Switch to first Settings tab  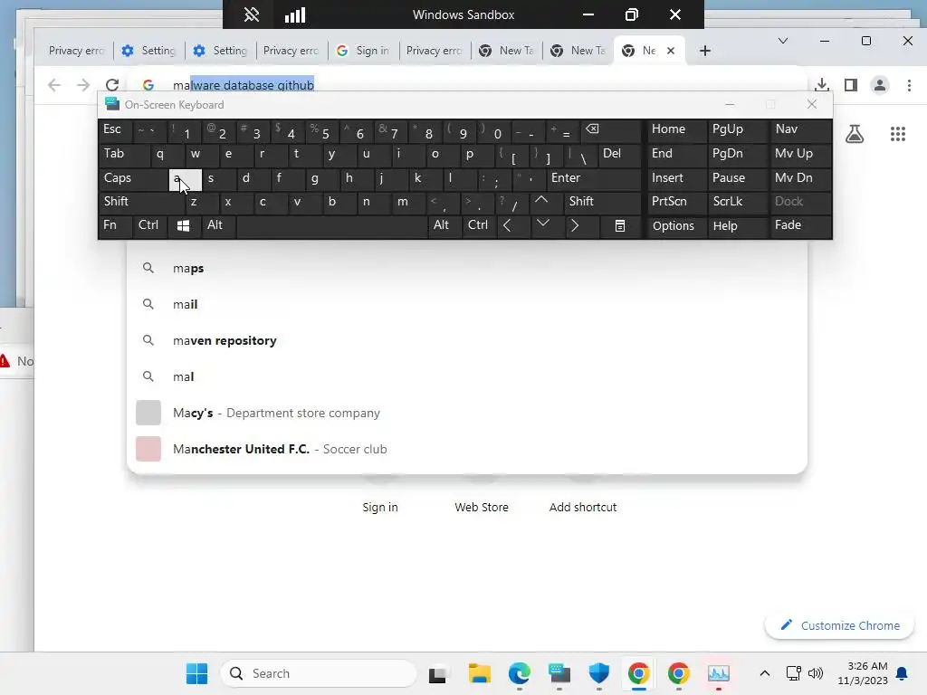149,51
